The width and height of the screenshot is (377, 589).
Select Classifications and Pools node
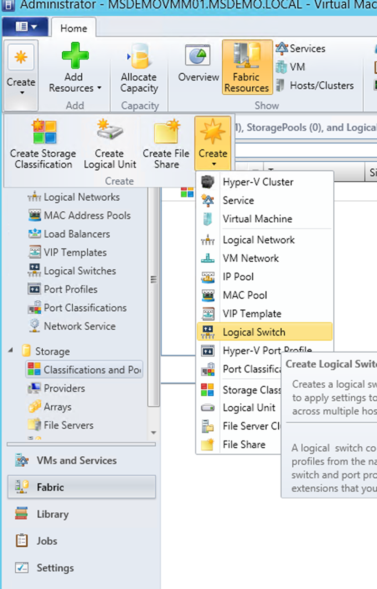[x=85, y=370]
